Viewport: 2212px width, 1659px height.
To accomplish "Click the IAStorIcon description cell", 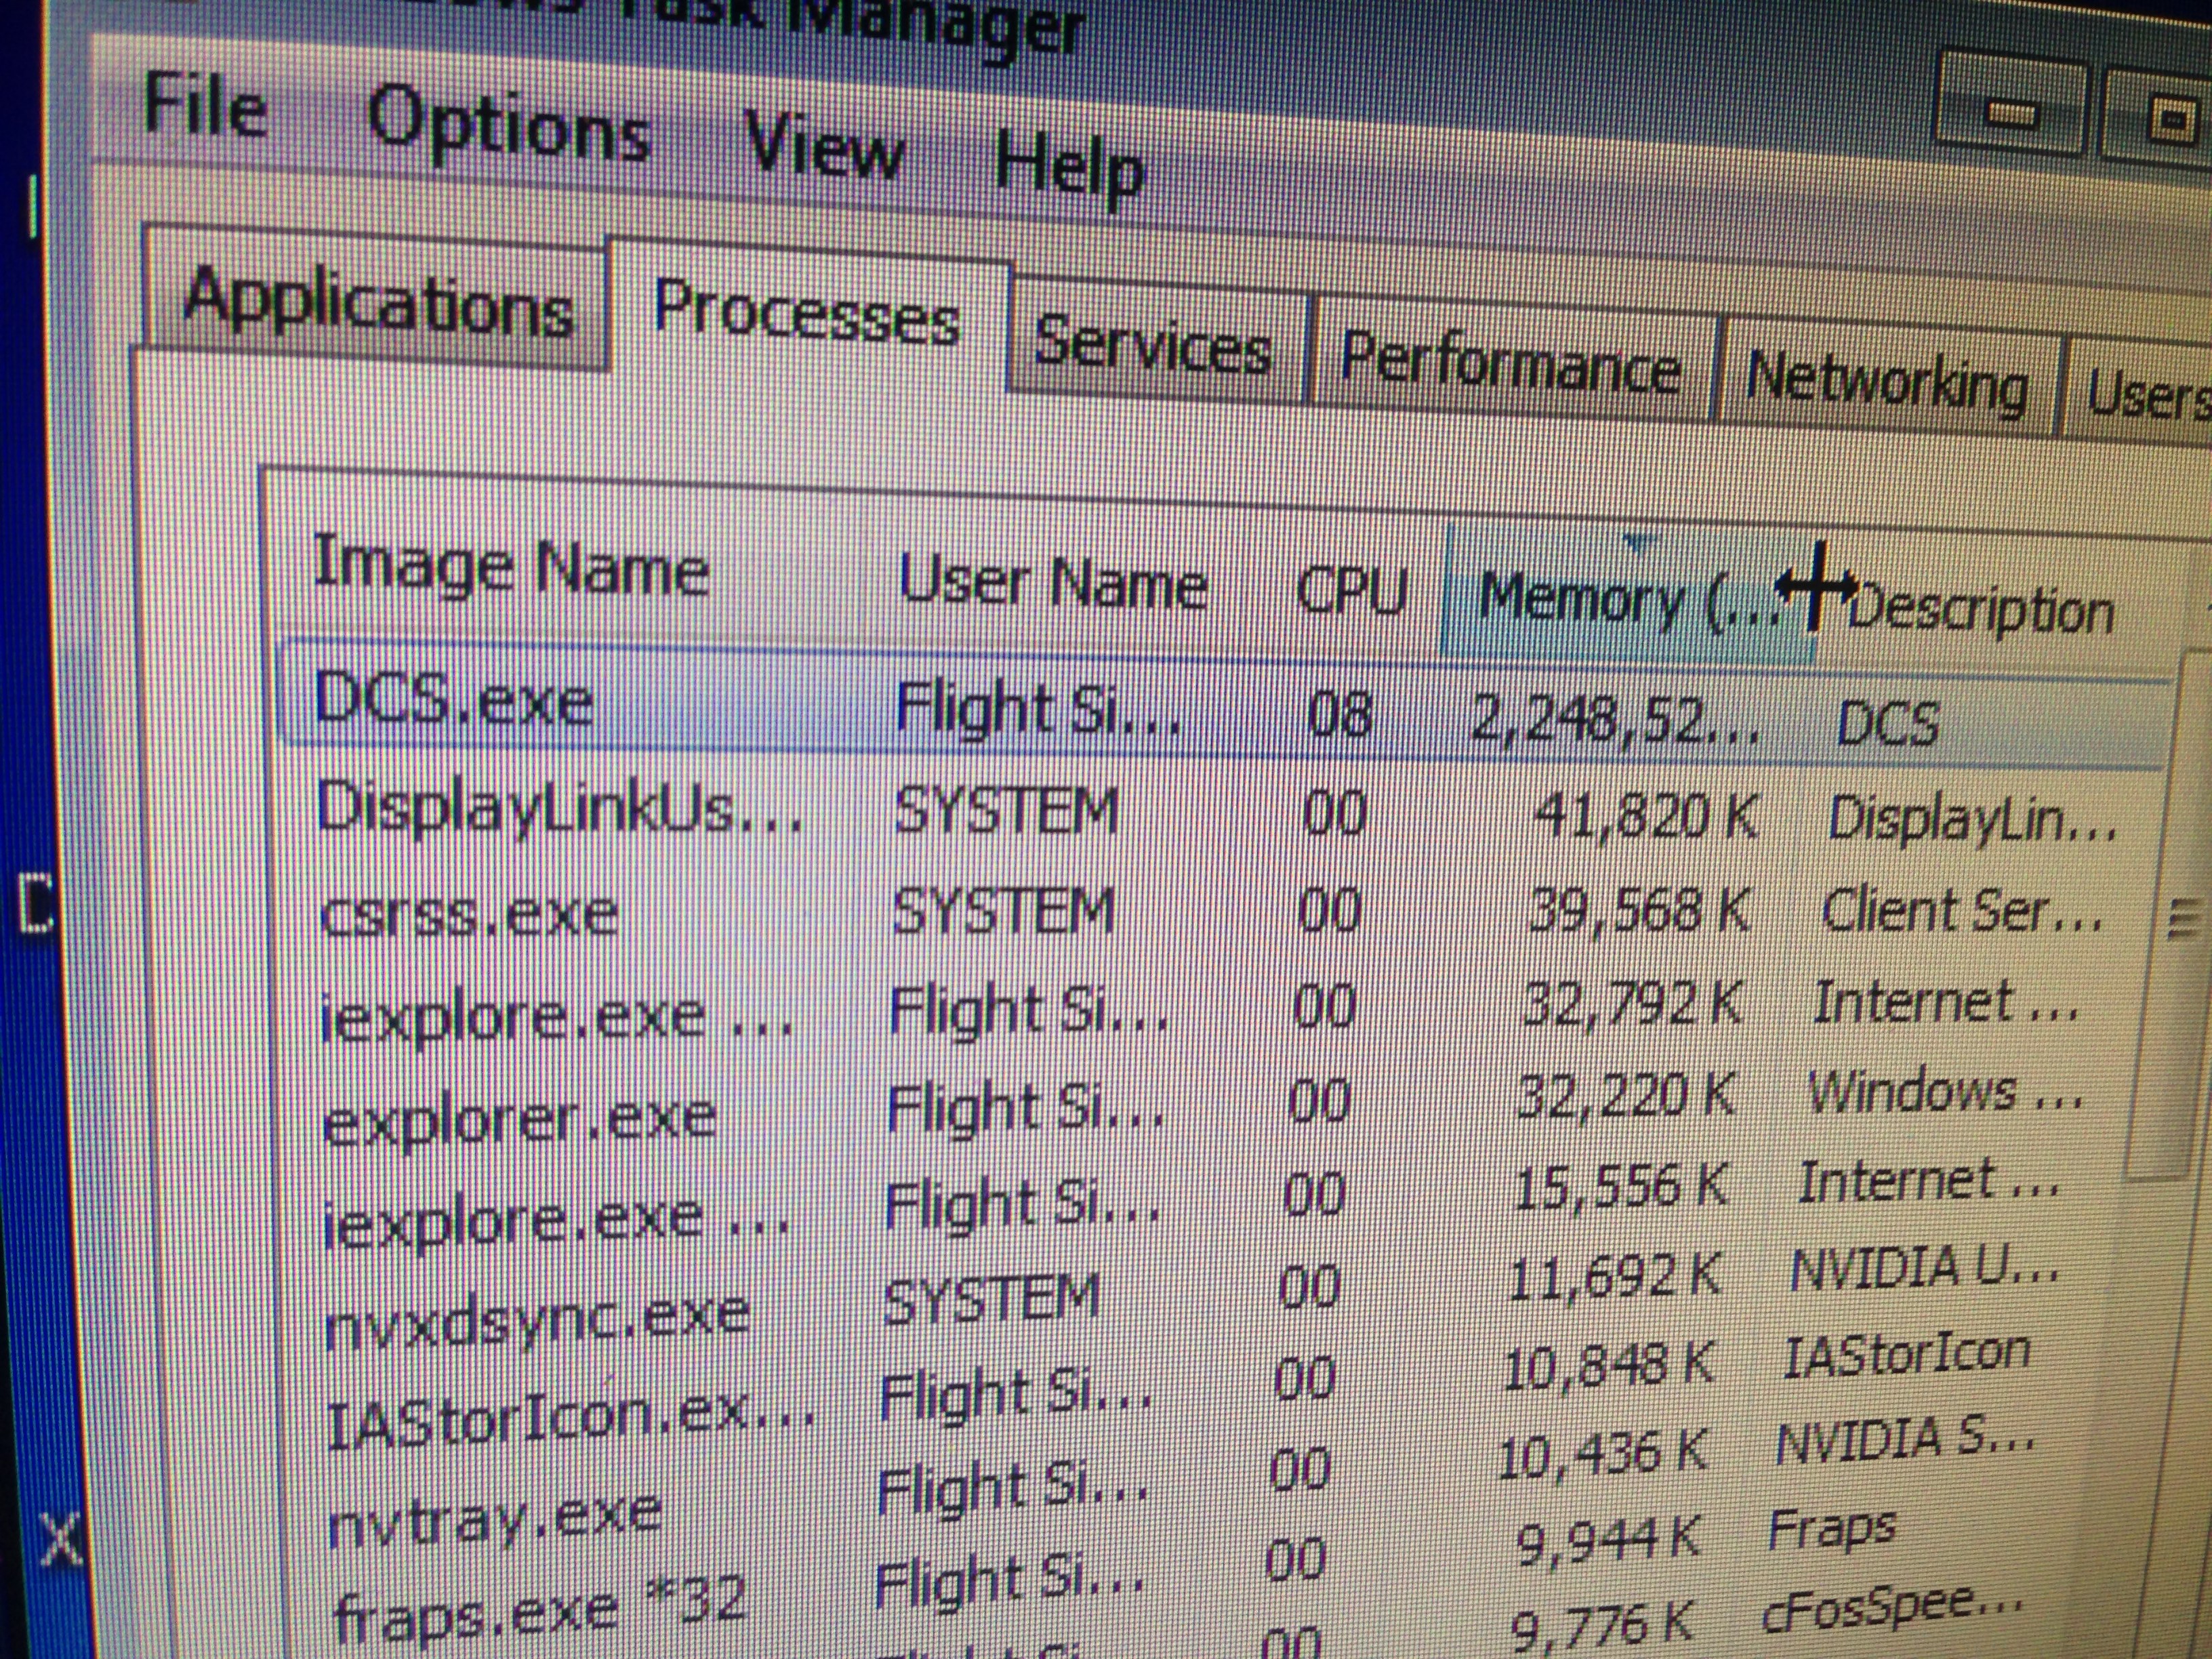I will point(1908,1354).
